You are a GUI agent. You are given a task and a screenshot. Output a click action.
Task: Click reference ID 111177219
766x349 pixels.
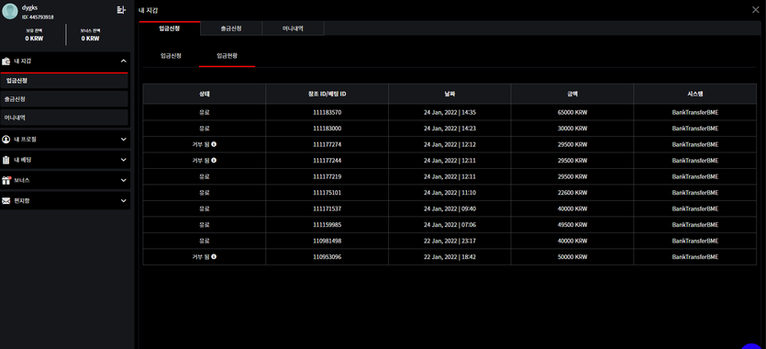click(327, 176)
